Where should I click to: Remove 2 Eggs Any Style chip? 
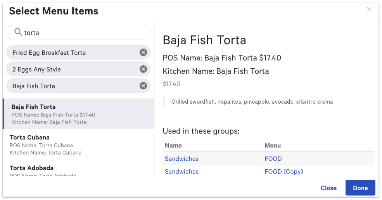coord(143,69)
